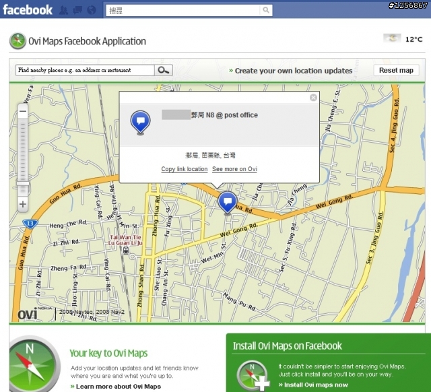The height and width of the screenshot is (392, 431).
Task: Click Install Ovi maps now link
Action: click(x=313, y=385)
